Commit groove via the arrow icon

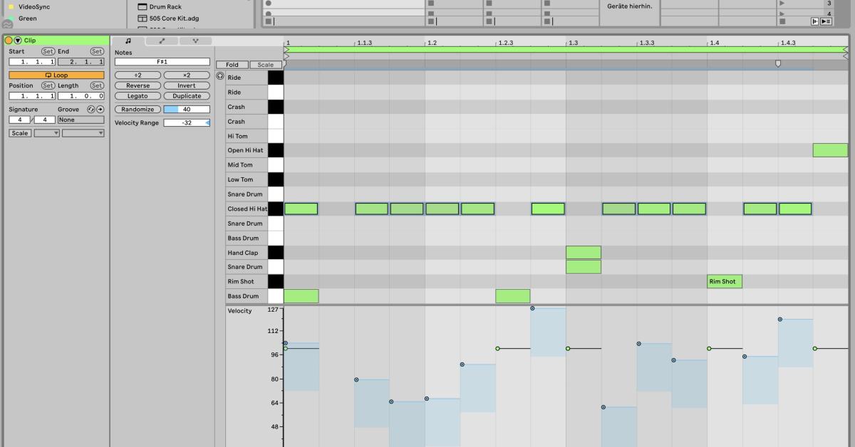[x=99, y=109]
